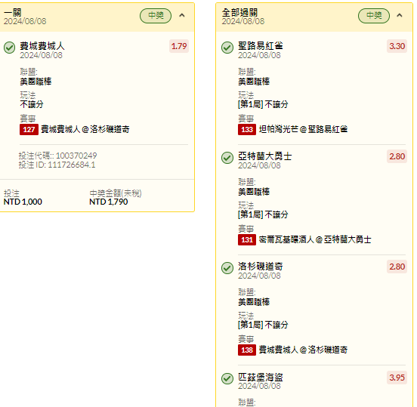Click the red 127 match code badge

[x=29, y=129]
